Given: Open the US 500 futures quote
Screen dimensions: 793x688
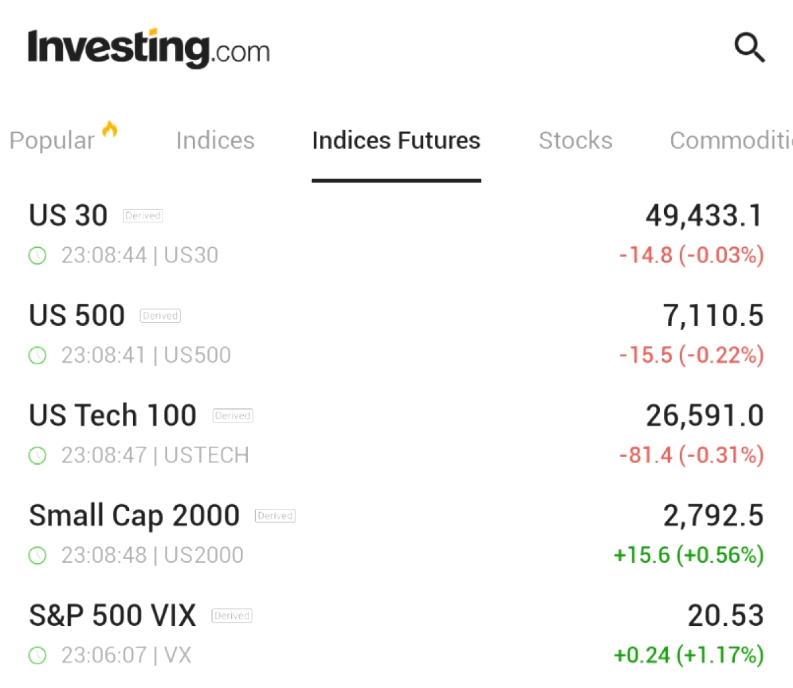Looking at the screenshot, I should tap(77, 315).
